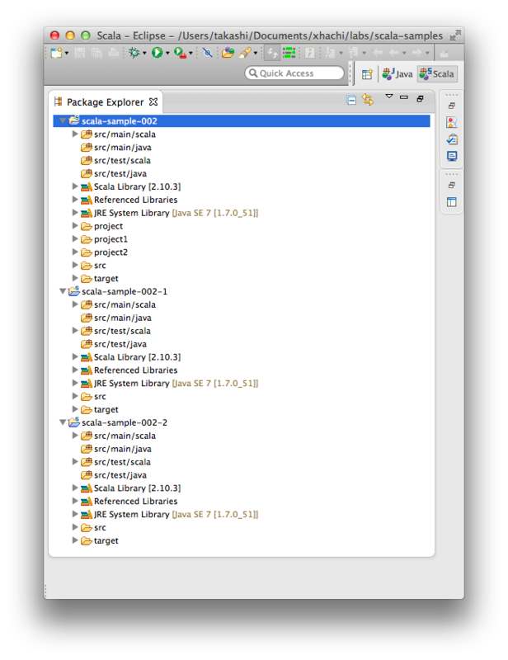The height and width of the screenshot is (660, 508).
Task: Expand src/main/scala under scala-sample-002
Action: [75, 134]
